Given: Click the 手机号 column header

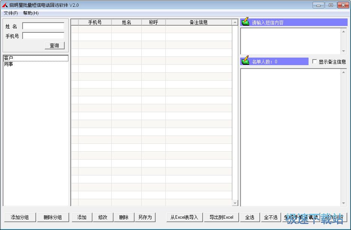Looking at the screenshot, I should click(95, 22).
